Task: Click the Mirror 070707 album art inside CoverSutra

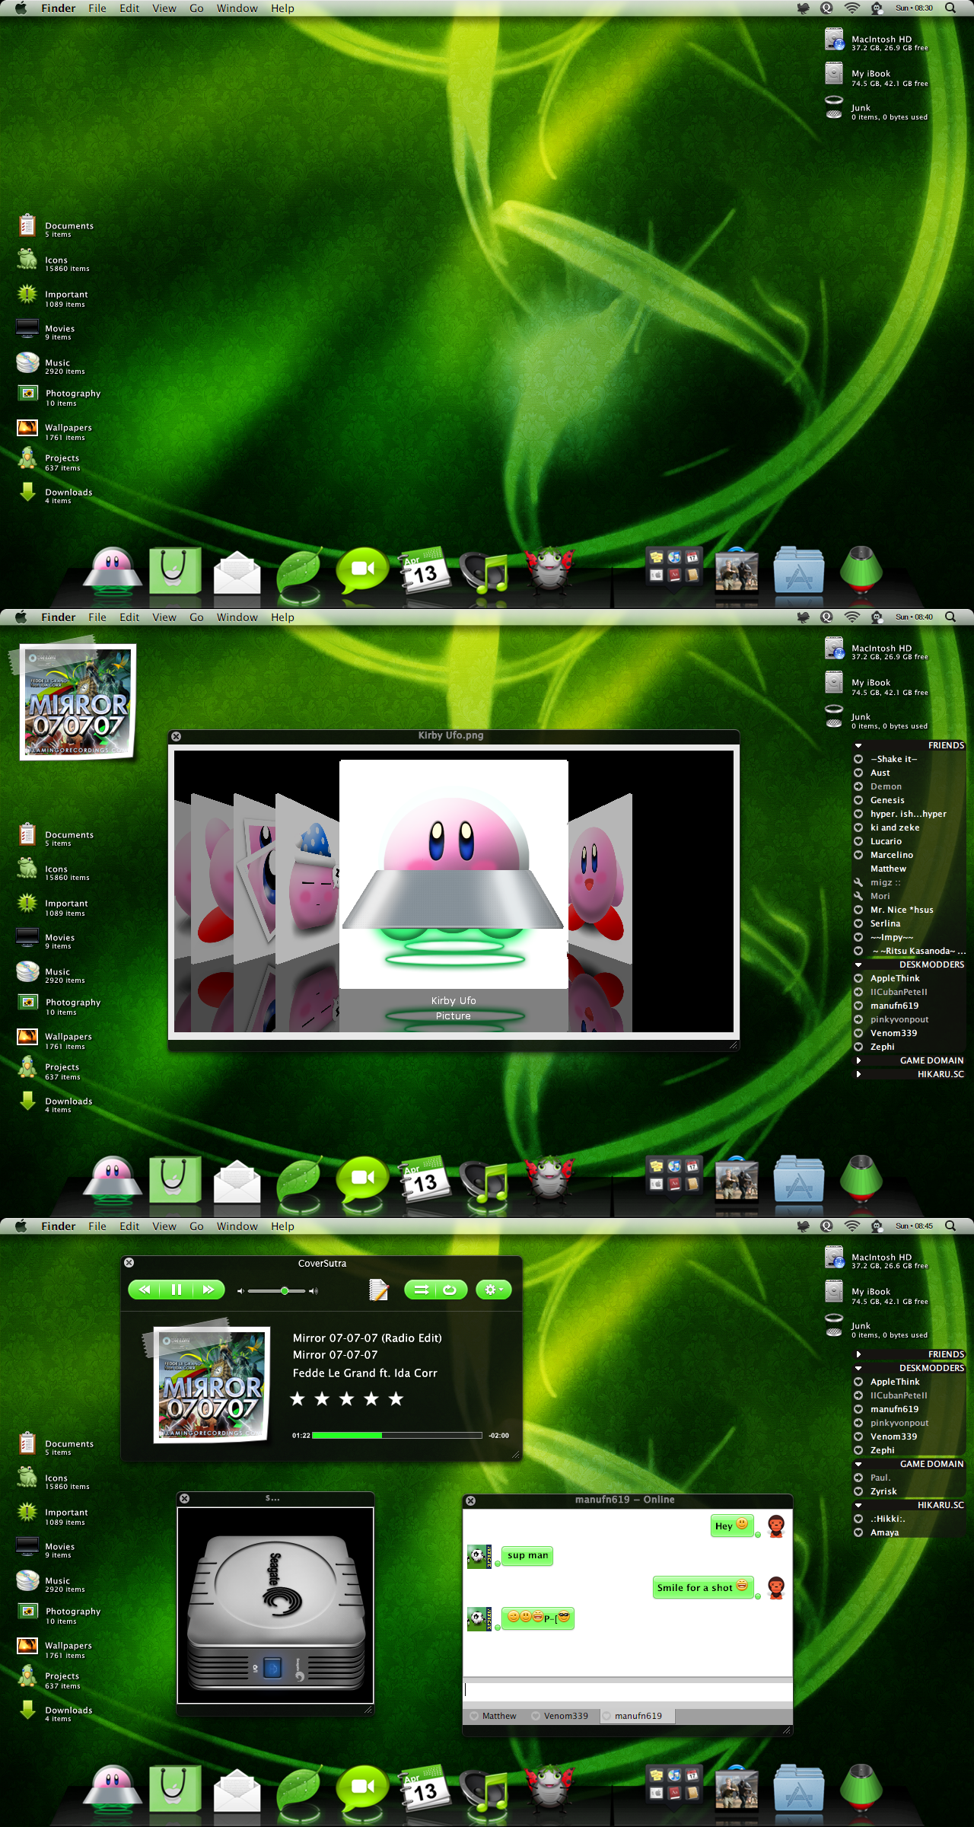Action: [x=212, y=1385]
